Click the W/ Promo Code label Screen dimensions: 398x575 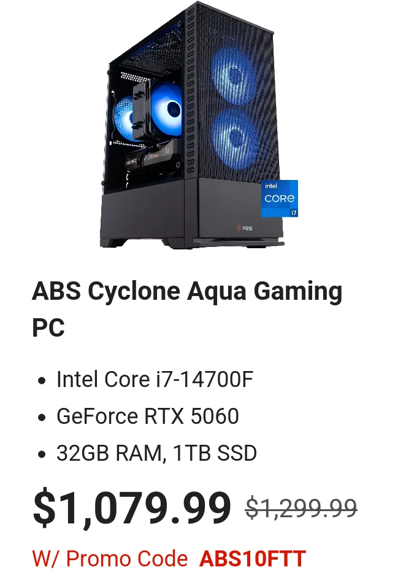[x=110, y=558]
